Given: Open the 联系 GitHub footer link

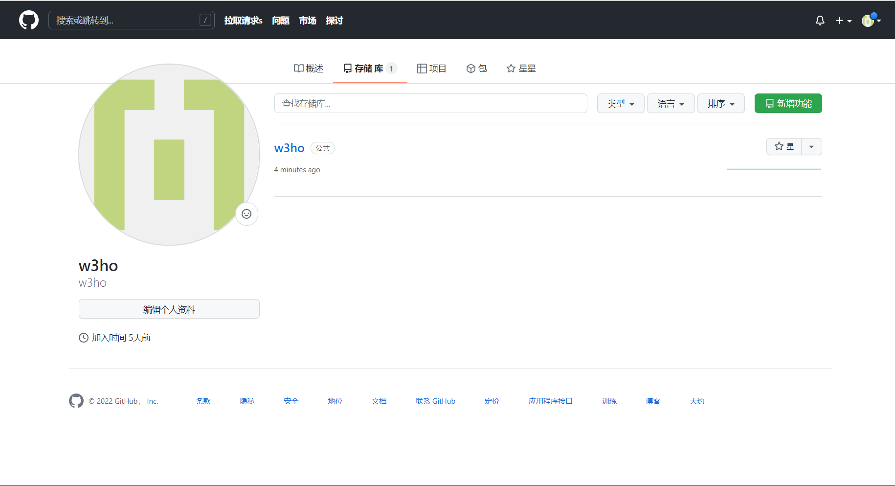Looking at the screenshot, I should point(436,401).
